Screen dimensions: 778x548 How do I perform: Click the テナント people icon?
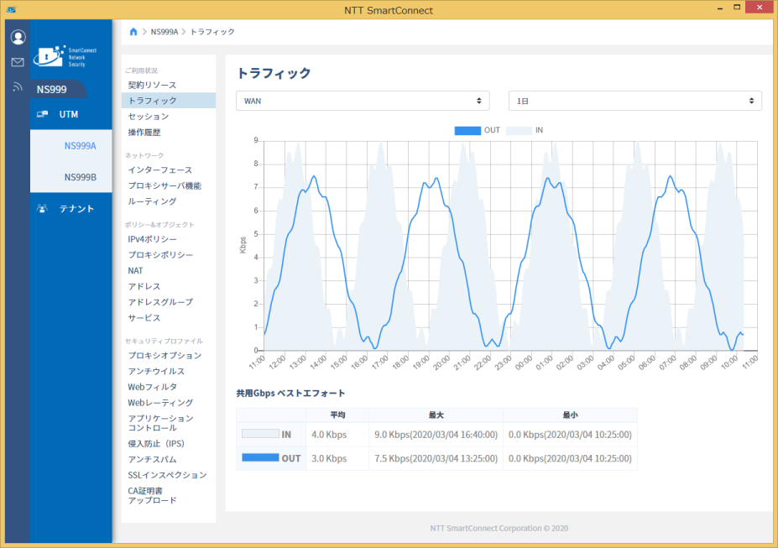[x=42, y=209]
